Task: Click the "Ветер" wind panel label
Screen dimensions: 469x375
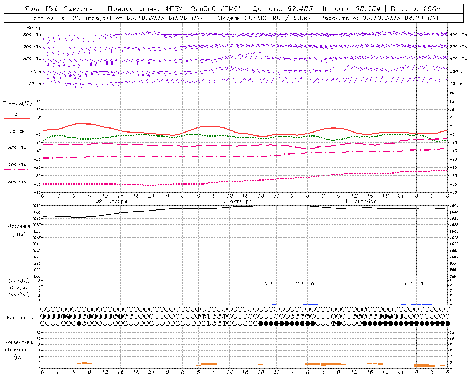Action: click(x=34, y=28)
